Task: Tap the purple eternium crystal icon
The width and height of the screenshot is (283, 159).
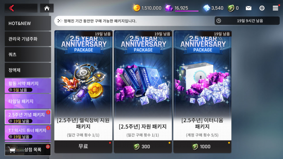Action: pyautogui.click(x=169, y=8)
